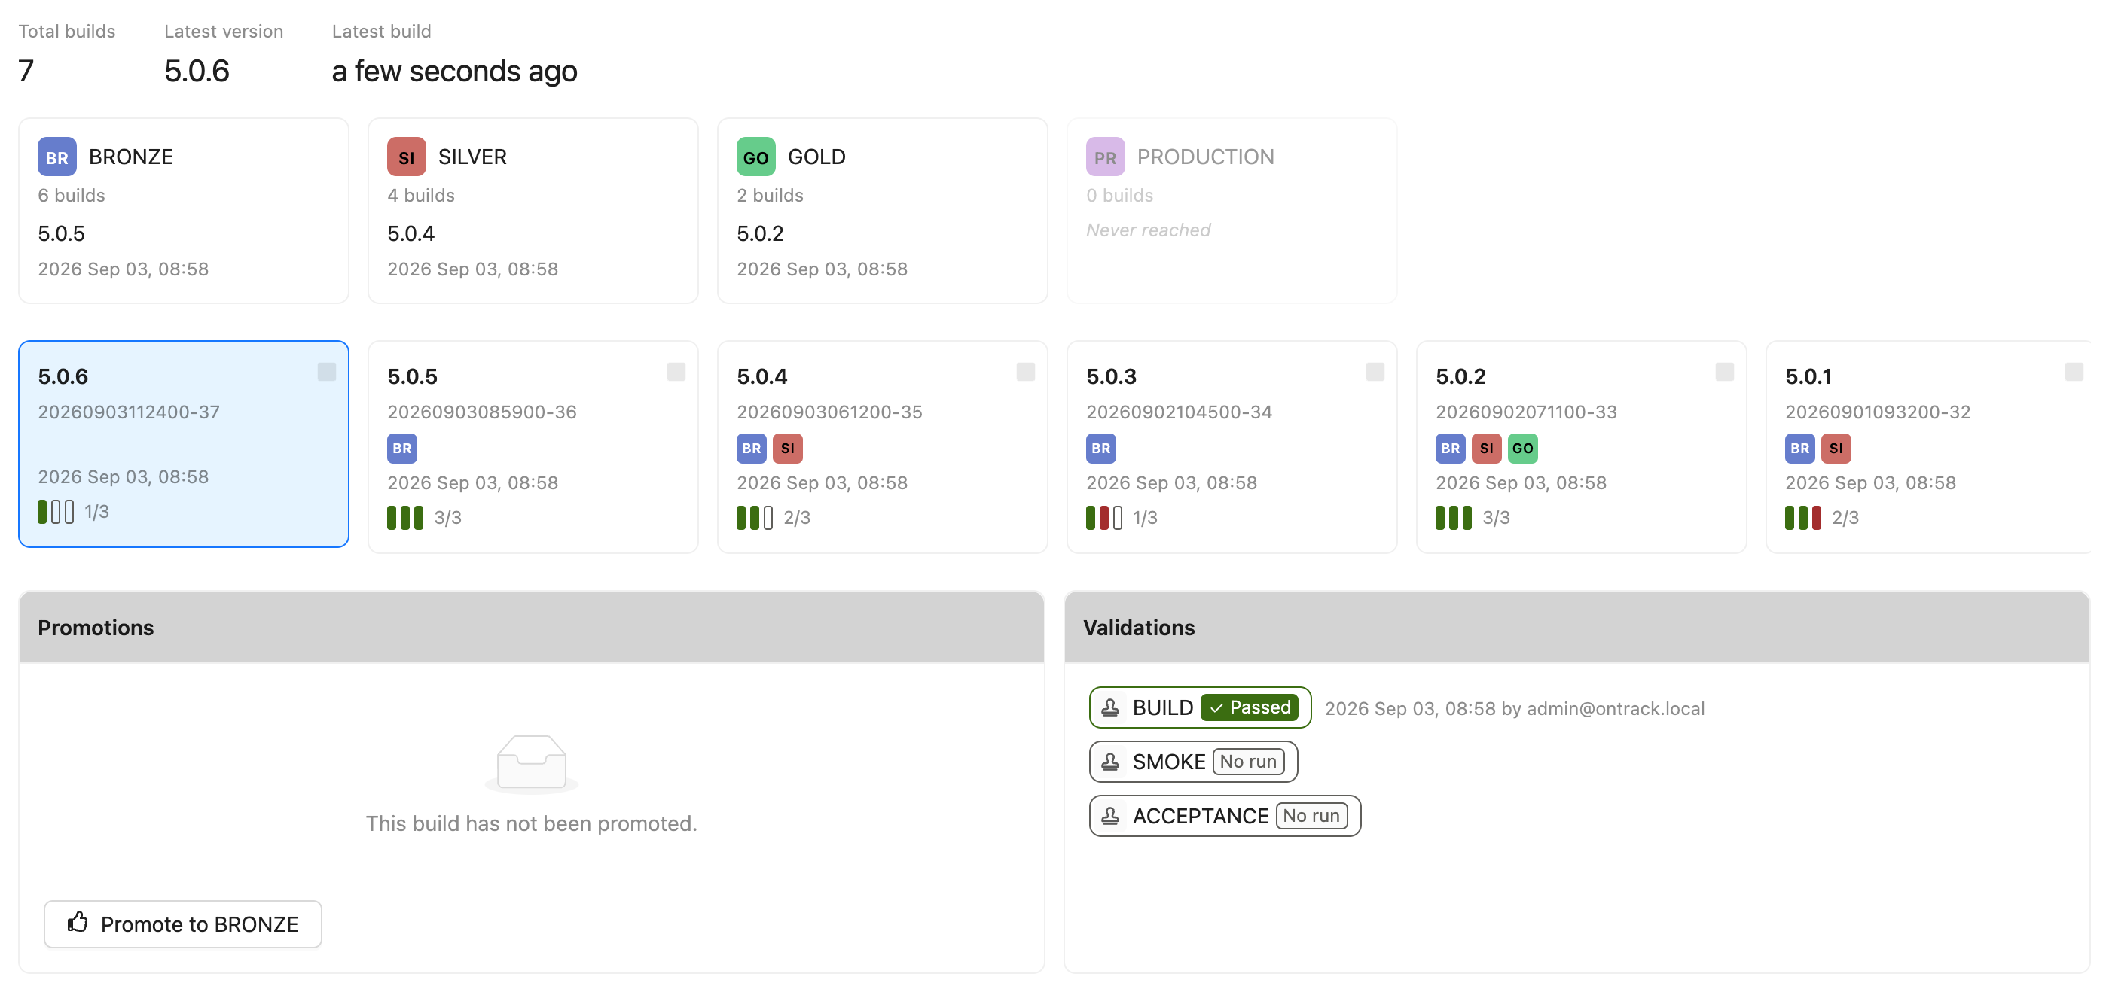Click the SI icon on SILVER card

tap(406, 157)
